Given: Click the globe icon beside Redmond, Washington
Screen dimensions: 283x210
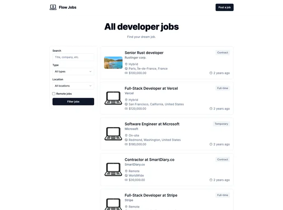Looking at the screenshot, I should coord(126,140).
